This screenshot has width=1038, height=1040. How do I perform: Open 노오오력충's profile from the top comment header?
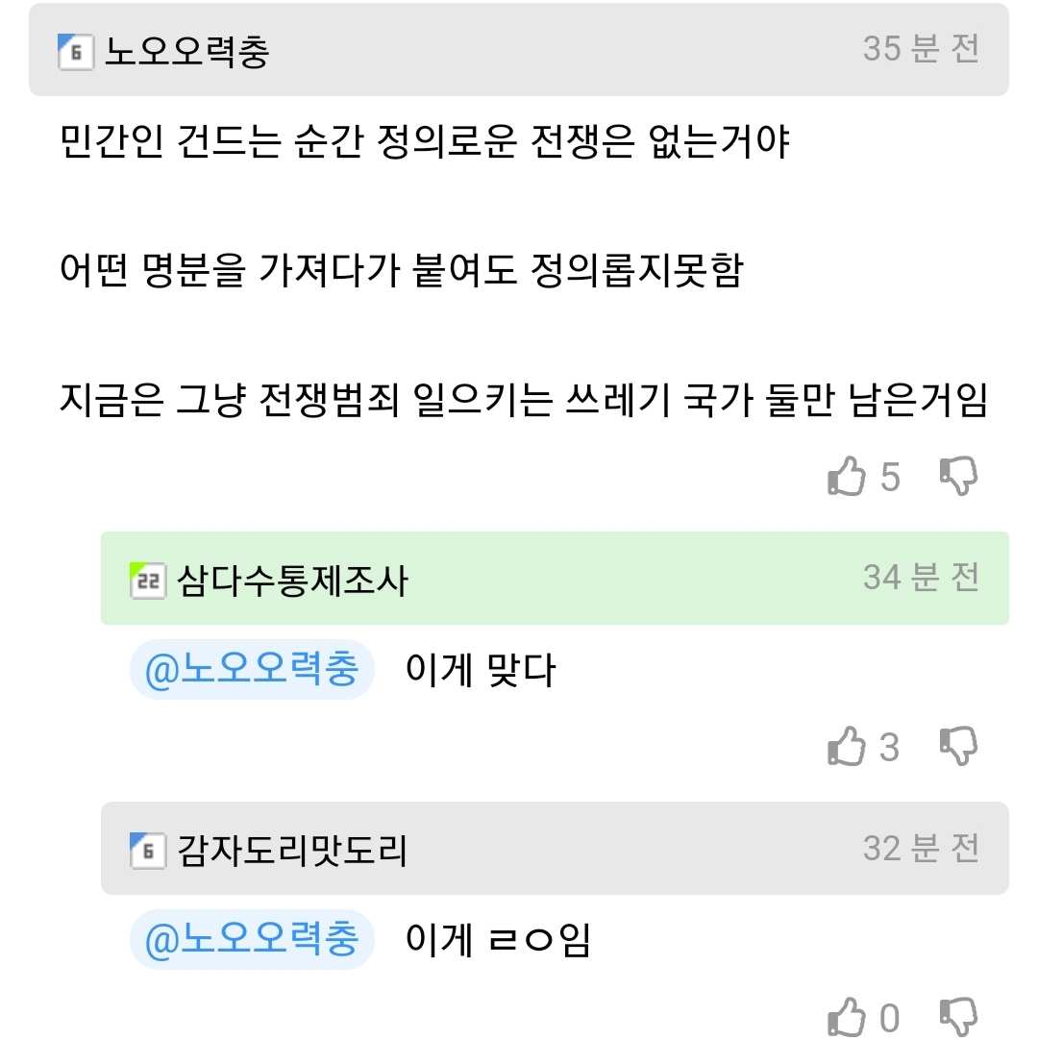(x=186, y=51)
